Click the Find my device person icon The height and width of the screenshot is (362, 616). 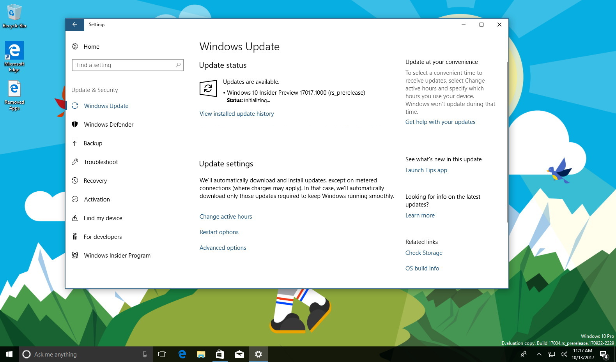(75, 218)
